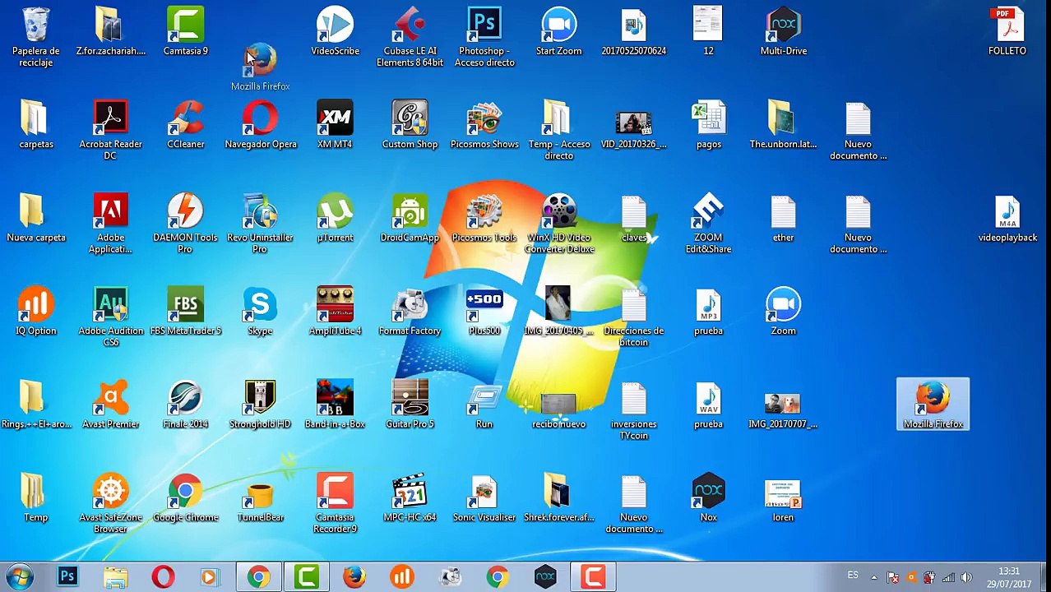Image resolution: width=1051 pixels, height=592 pixels.
Task: Launch Picosmos Tools desktop shortcut
Action: (484, 218)
